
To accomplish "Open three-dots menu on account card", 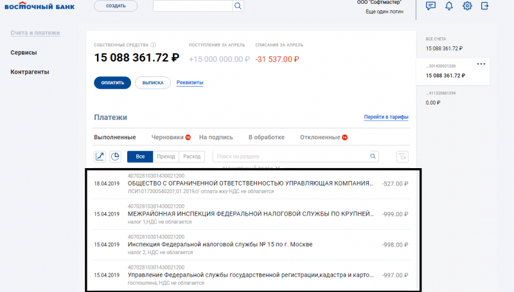I will click(481, 64).
